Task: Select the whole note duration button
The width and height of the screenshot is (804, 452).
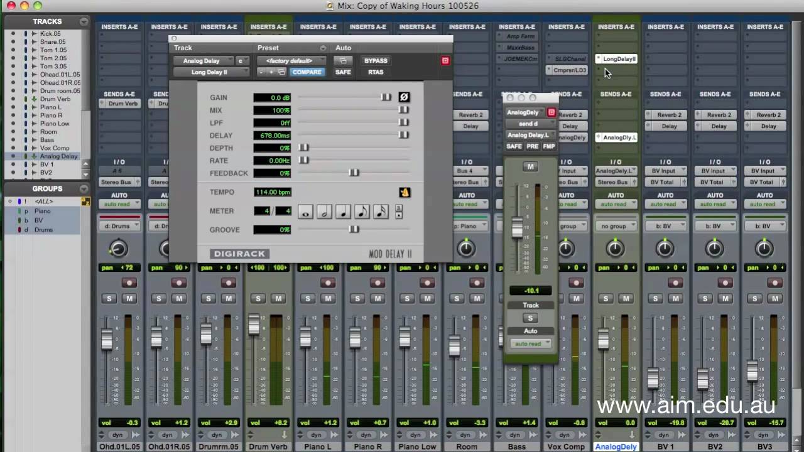Action: coord(305,212)
